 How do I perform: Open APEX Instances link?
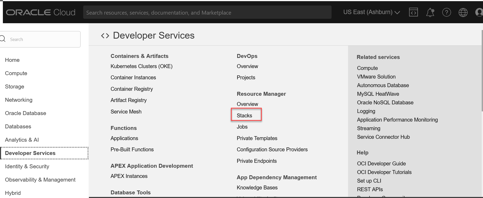coord(129,176)
